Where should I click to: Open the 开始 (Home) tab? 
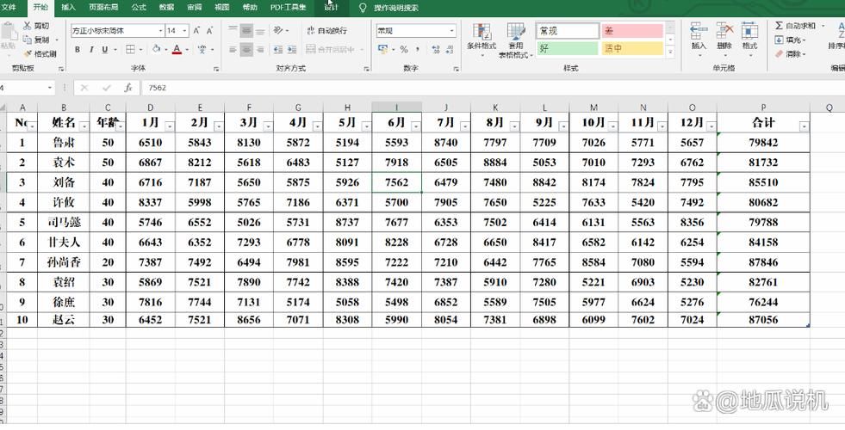pyautogui.click(x=40, y=8)
